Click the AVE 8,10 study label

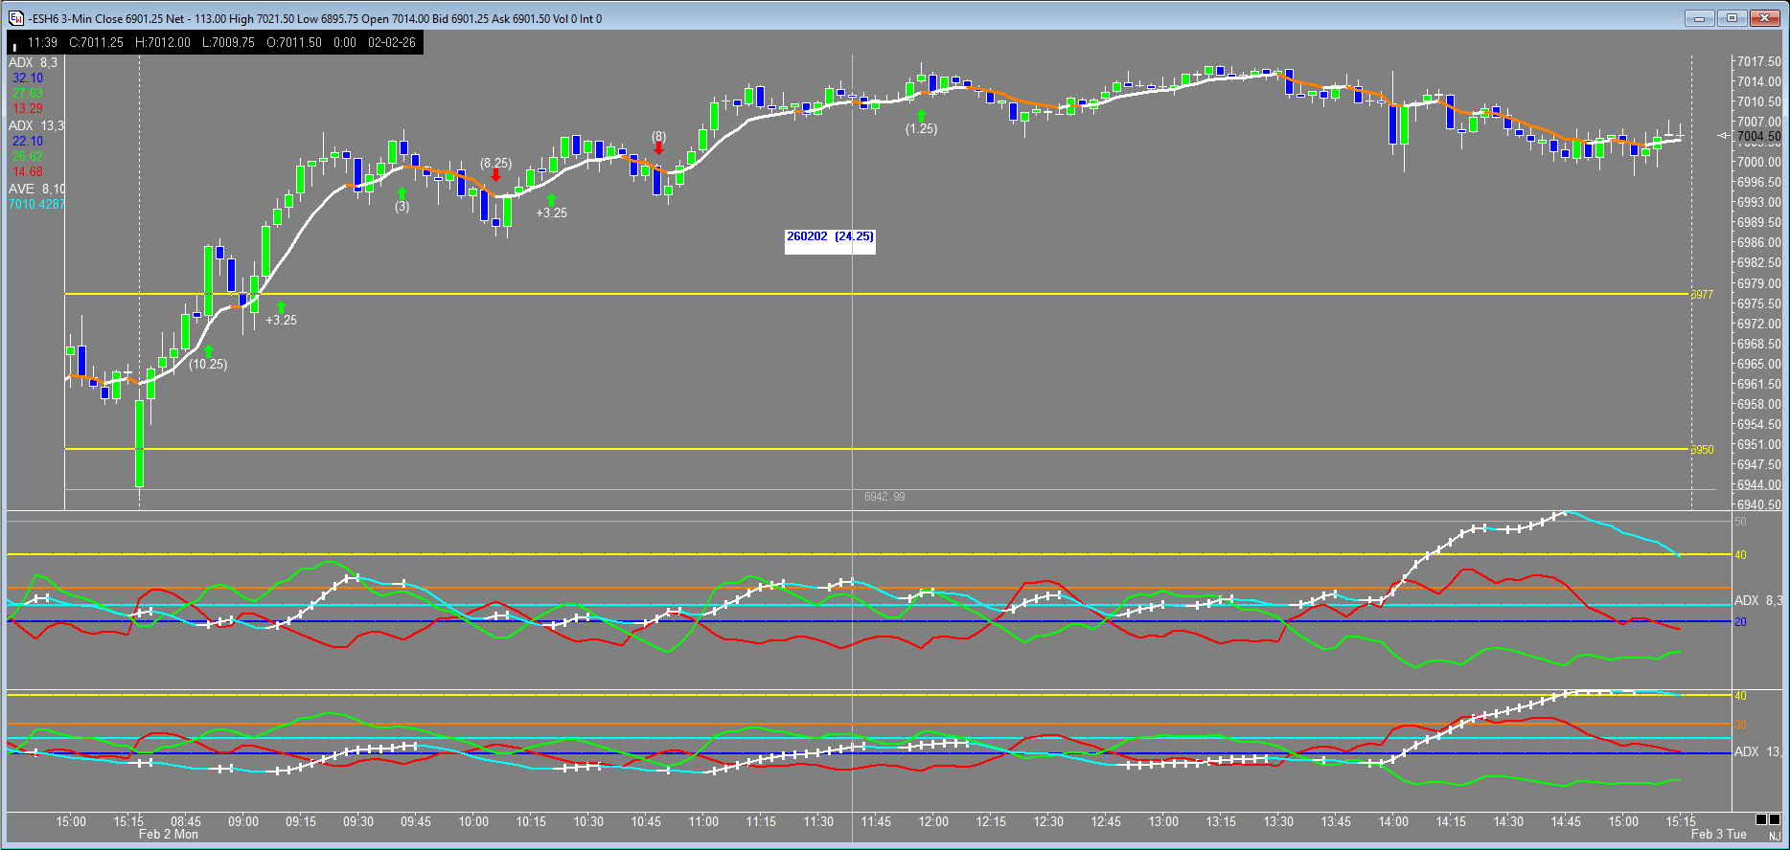(x=36, y=190)
